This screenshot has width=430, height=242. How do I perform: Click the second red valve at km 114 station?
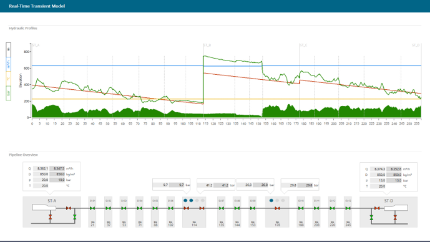(x=202, y=208)
